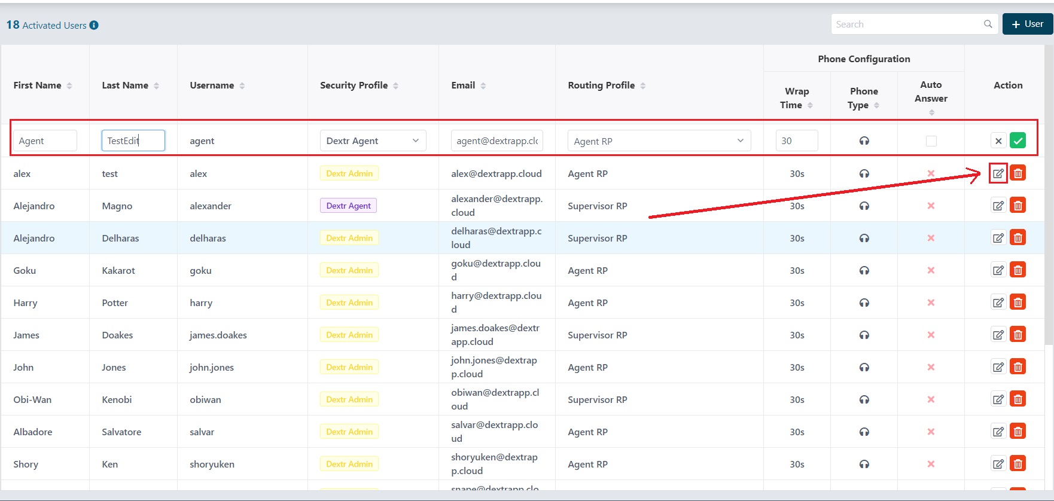The image size is (1054, 501).
Task: Click Supervisor RP in delharas row
Action: coord(598,238)
